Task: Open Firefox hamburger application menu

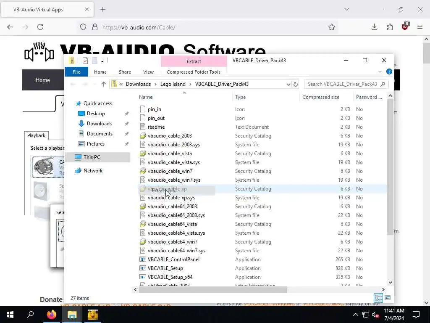Action: click(420, 27)
